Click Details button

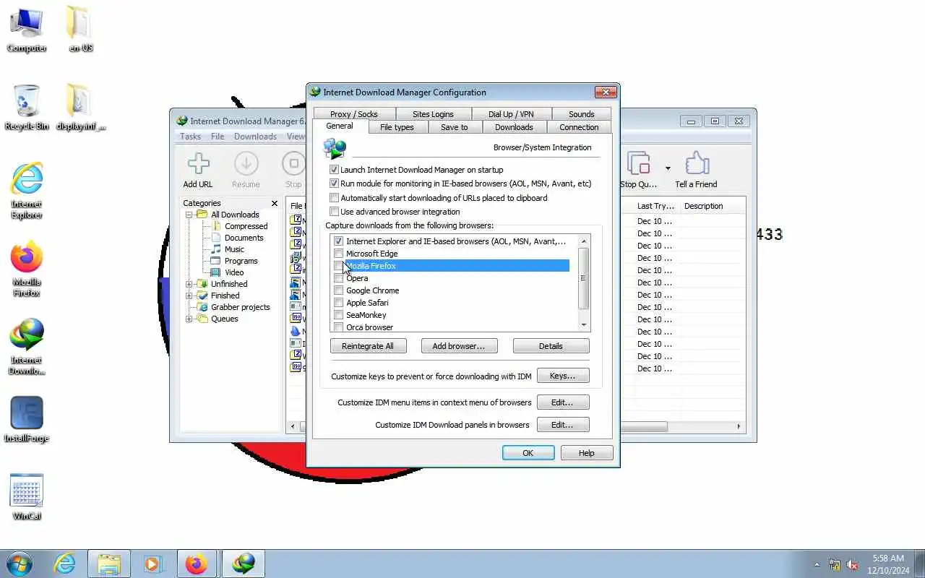551,346
